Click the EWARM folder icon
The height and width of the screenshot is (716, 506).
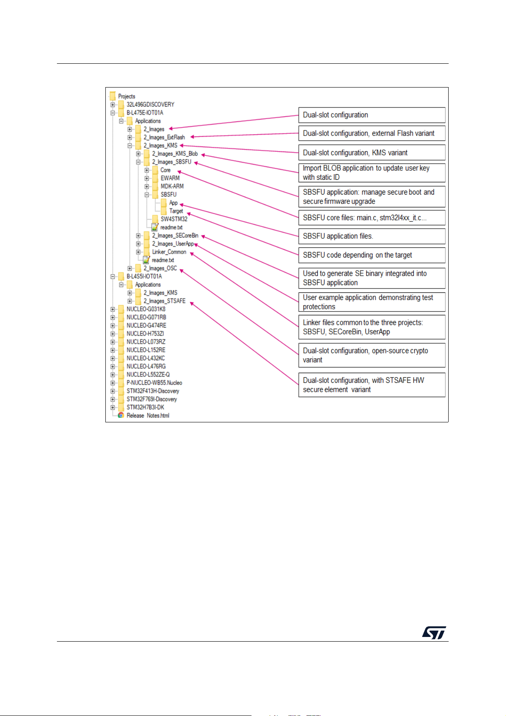[155, 178]
